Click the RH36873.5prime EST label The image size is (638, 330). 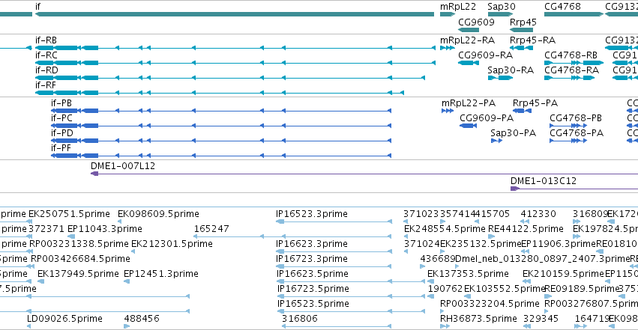(478, 319)
